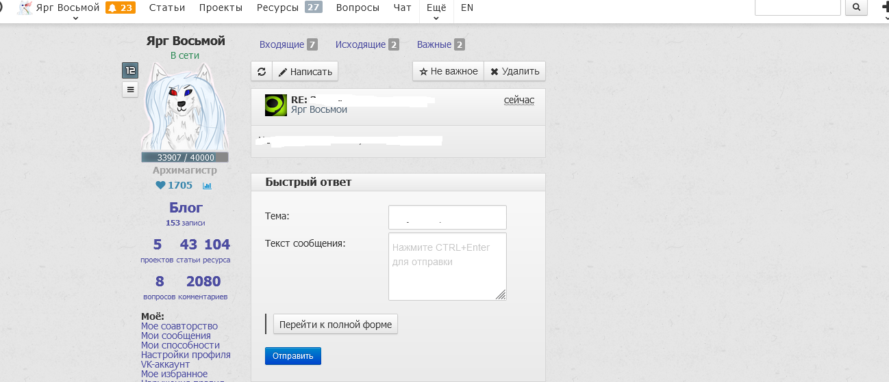Open the Вопросы menu item
The image size is (889, 382).
tap(358, 8)
